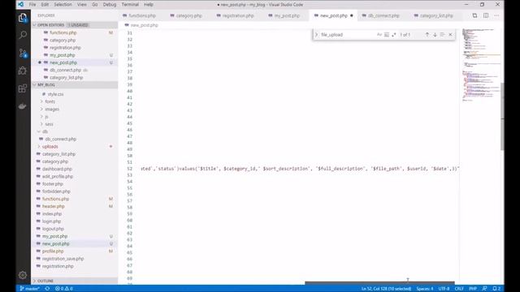
Task: Open the View menu
Action: click(81, 5)
